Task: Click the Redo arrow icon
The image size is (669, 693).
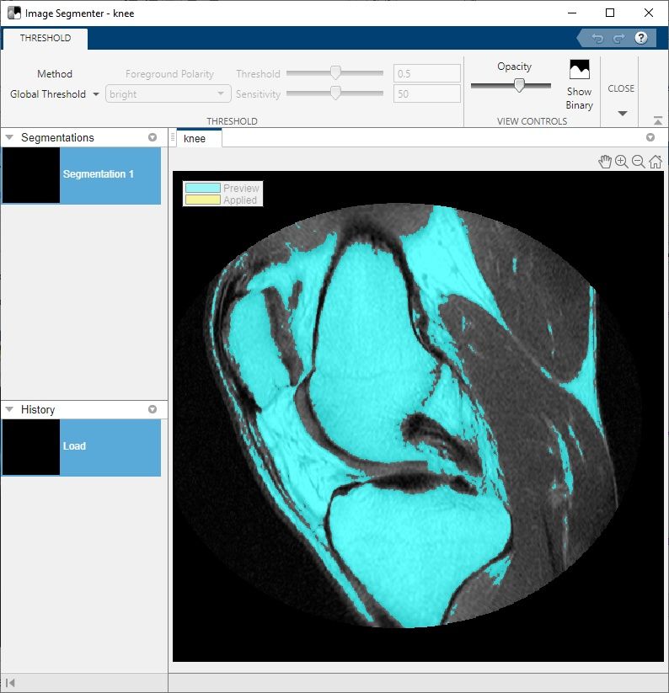Action: [618, 39]
